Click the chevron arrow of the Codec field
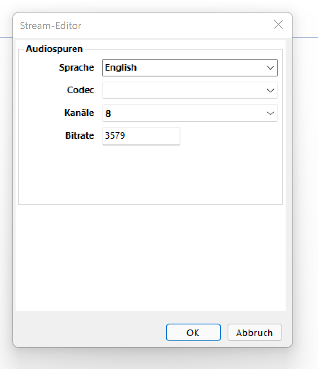This screenshot has width=318, height=369. [x=270, y=91]
